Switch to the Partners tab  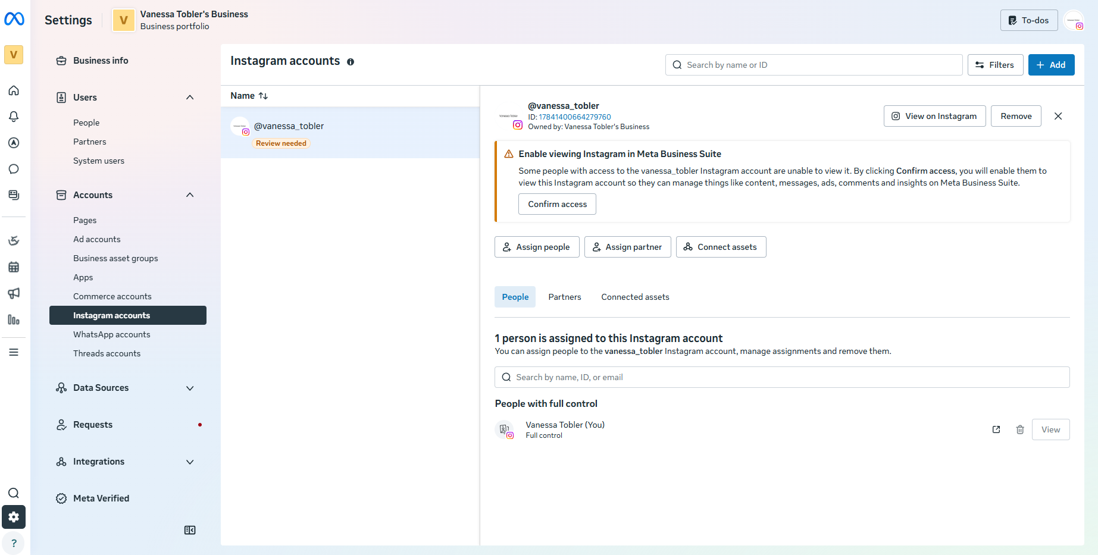click(565, 297)
